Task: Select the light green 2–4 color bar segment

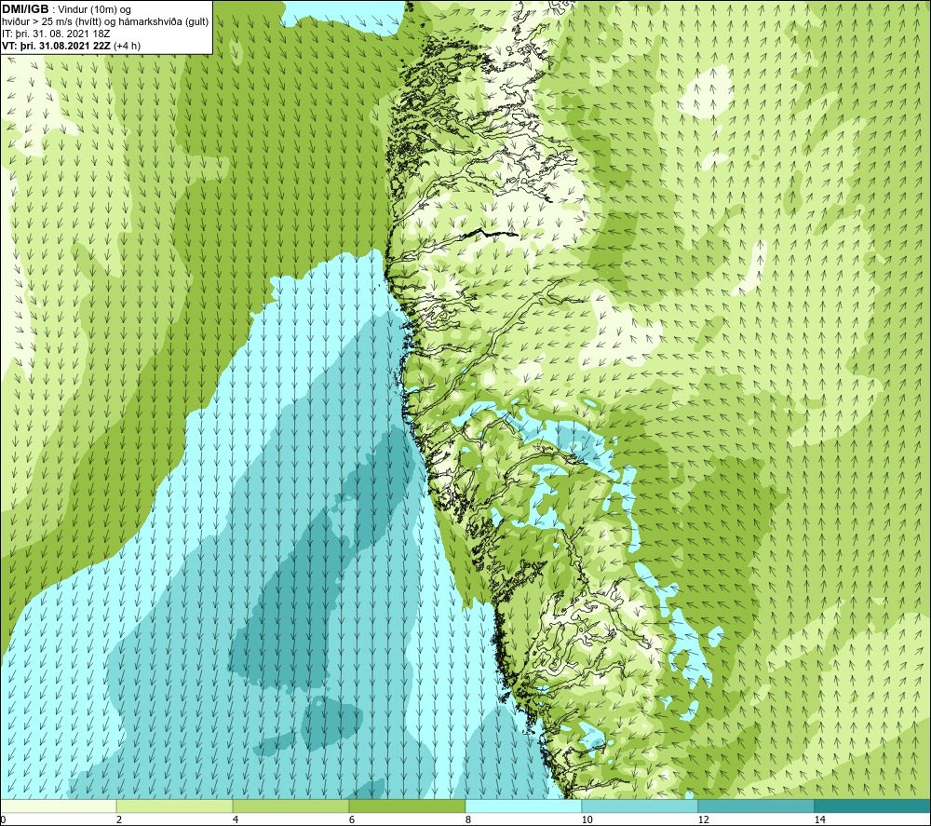Action: 175,806
